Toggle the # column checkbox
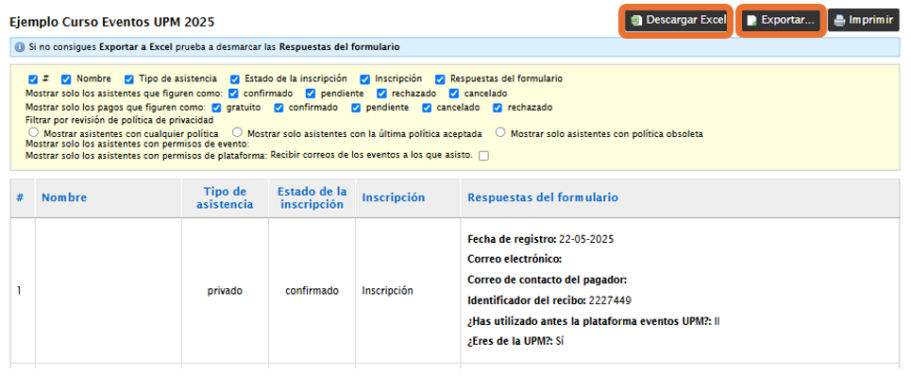This screenshot has height=376, width=911. click(33, 79)
